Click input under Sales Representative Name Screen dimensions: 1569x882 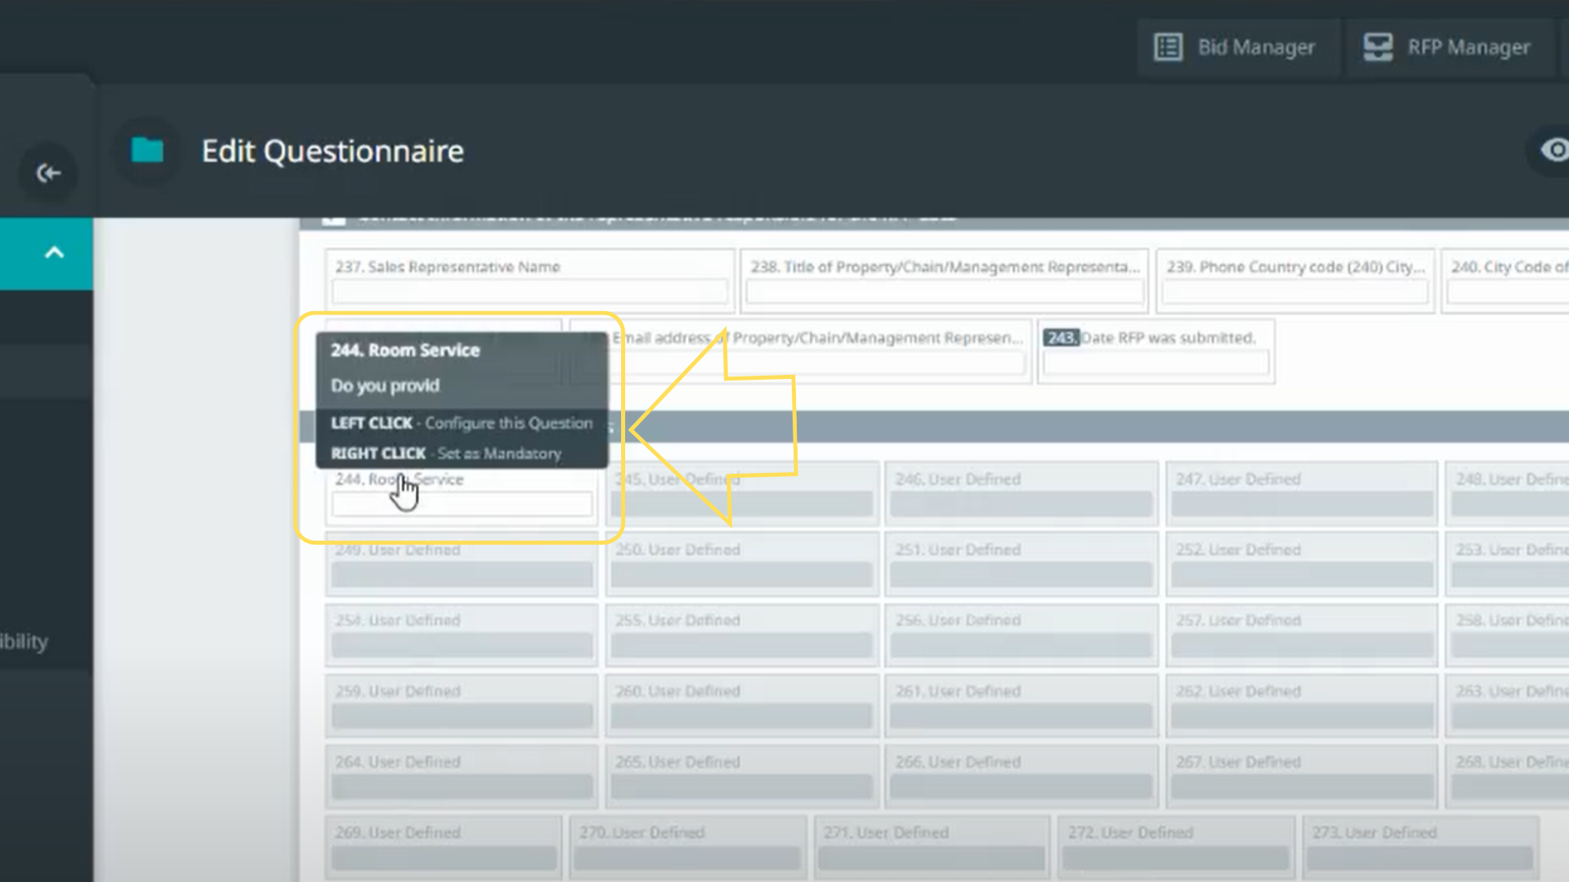[x=530, y=292]
